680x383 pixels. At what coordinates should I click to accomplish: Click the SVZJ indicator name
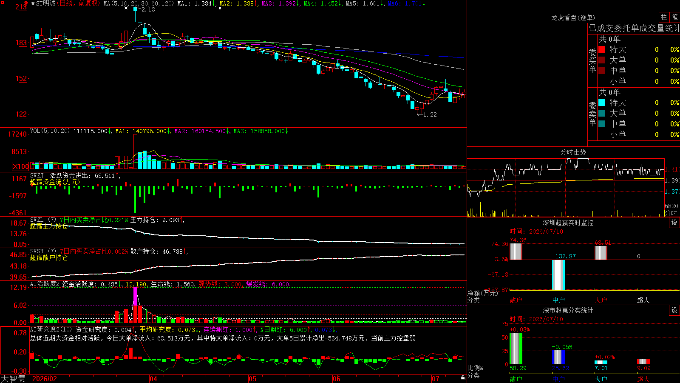point(37,175)
